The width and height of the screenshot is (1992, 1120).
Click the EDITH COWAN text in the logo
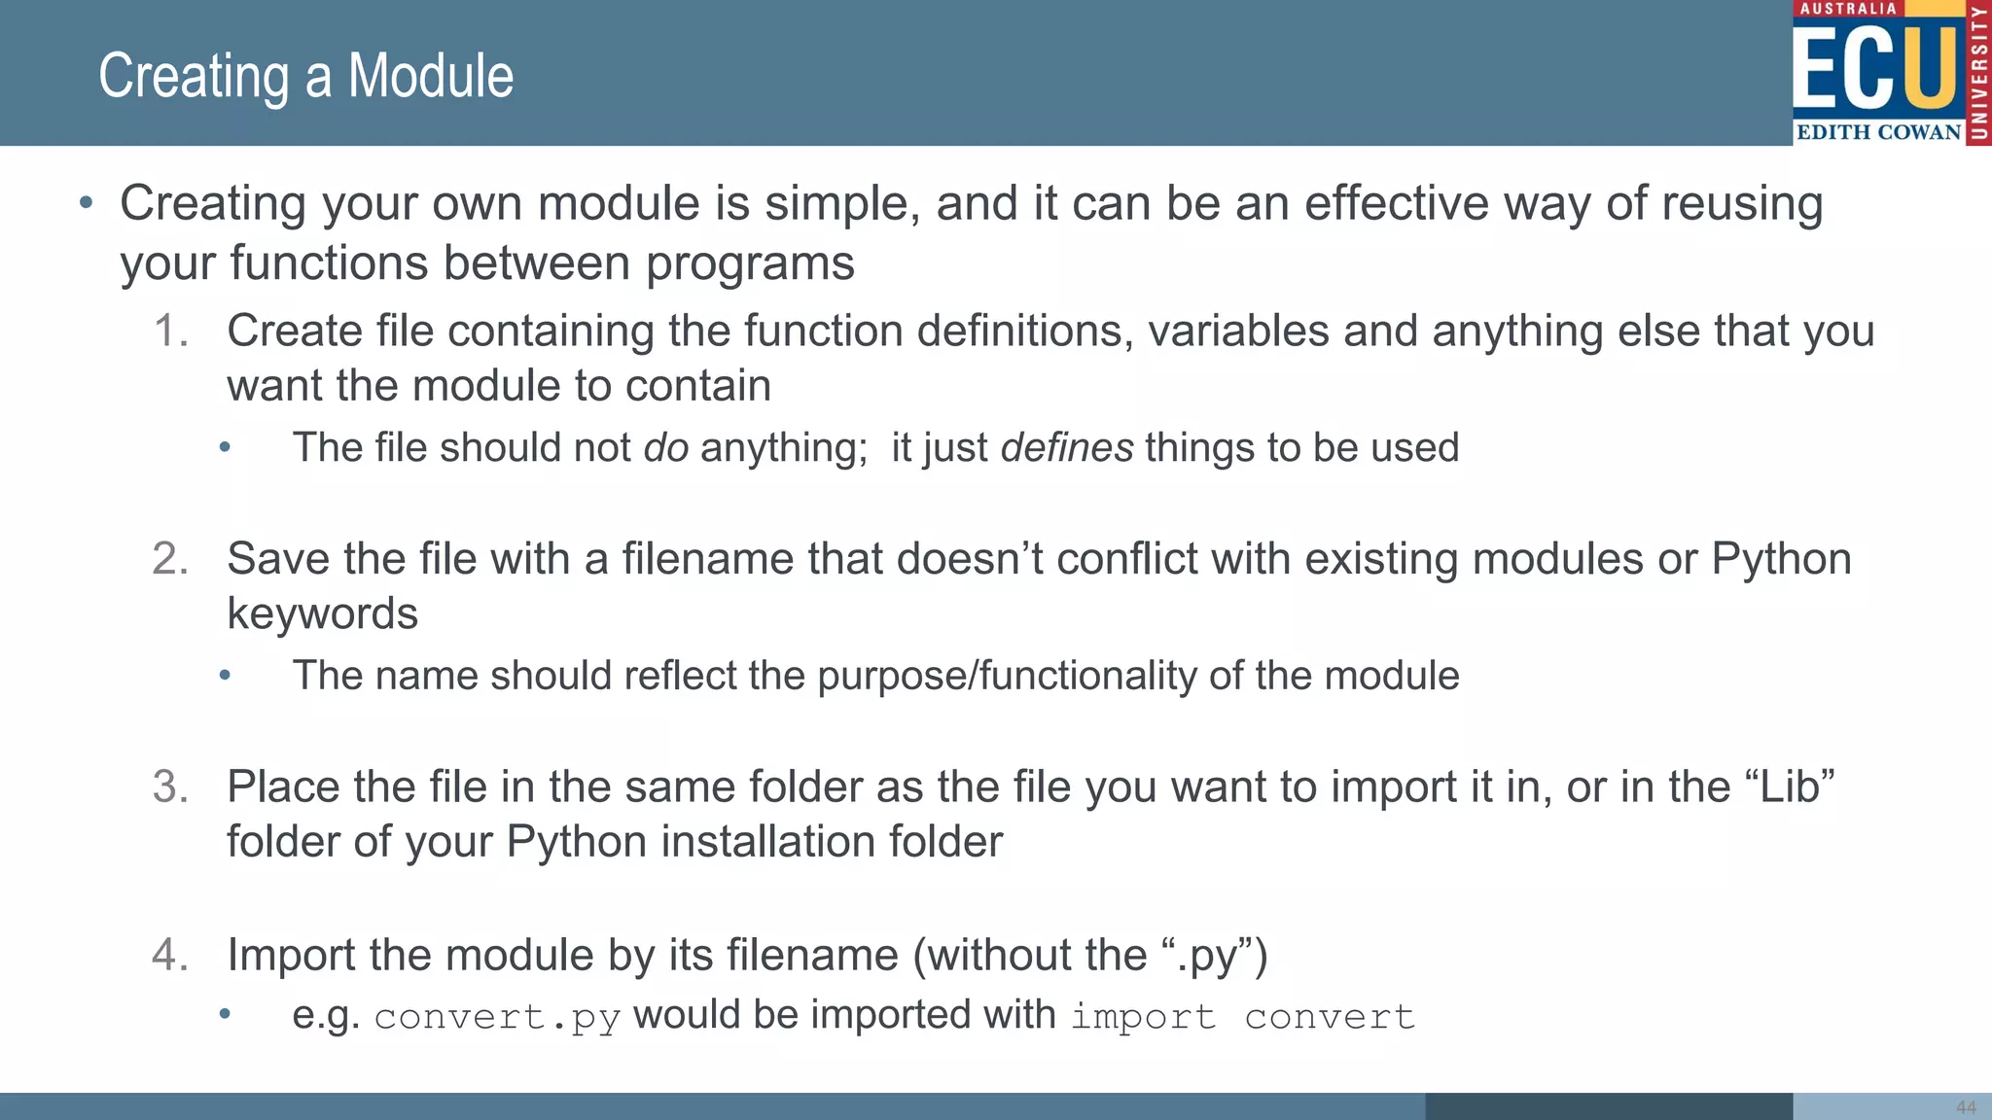[x=1878, y=132]
